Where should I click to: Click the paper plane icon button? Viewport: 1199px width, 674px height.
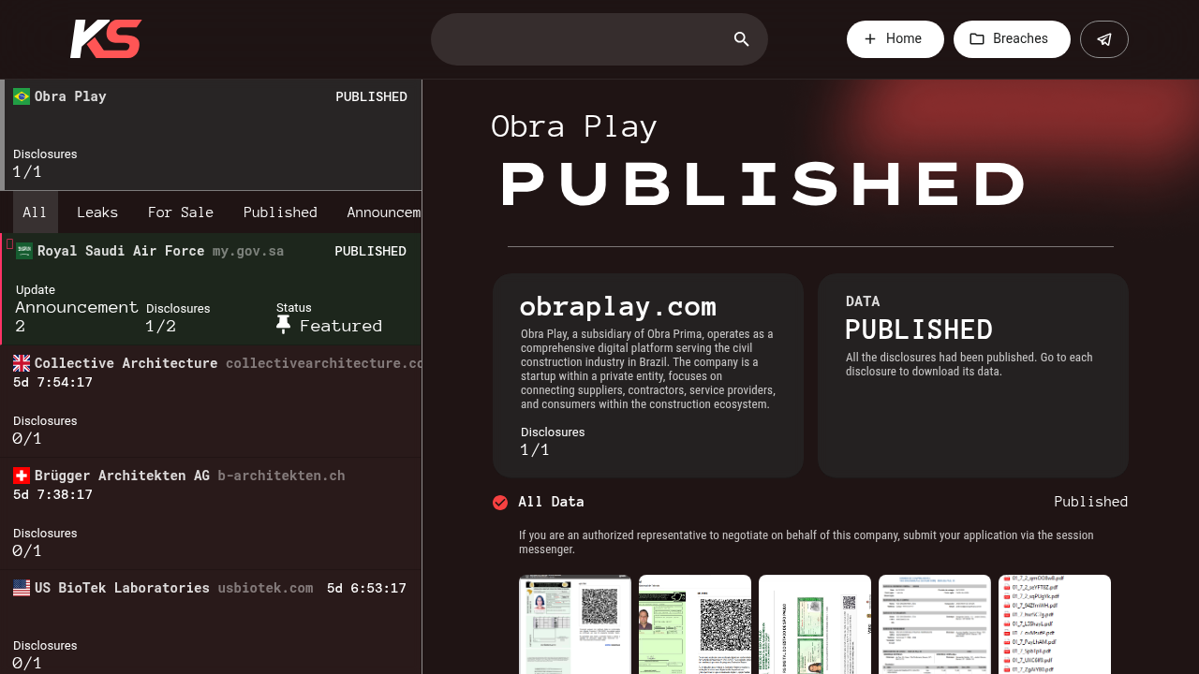pyautogui.click(x=1104, y=39)
